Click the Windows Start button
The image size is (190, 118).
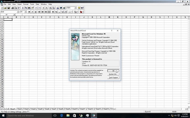tap(3, 115)
